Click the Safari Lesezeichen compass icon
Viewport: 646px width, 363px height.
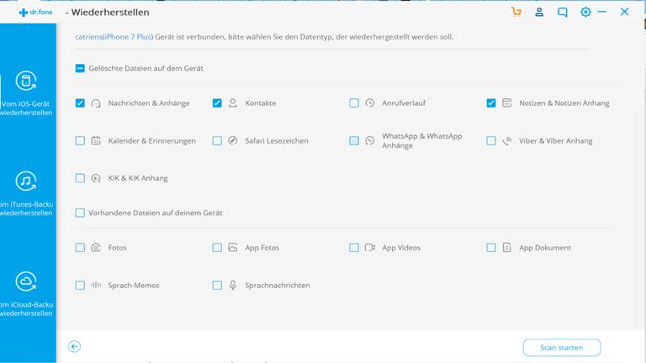[x=233, y=141]
